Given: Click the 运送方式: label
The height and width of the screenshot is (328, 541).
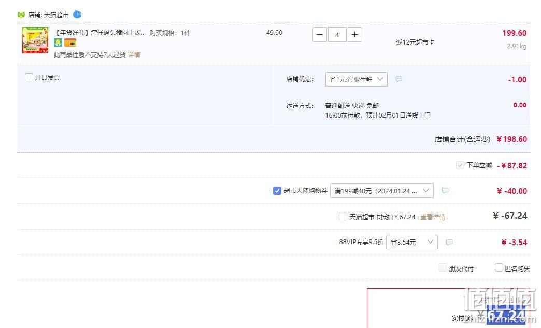Looking at the screenshot, I should tap(300, 106).
